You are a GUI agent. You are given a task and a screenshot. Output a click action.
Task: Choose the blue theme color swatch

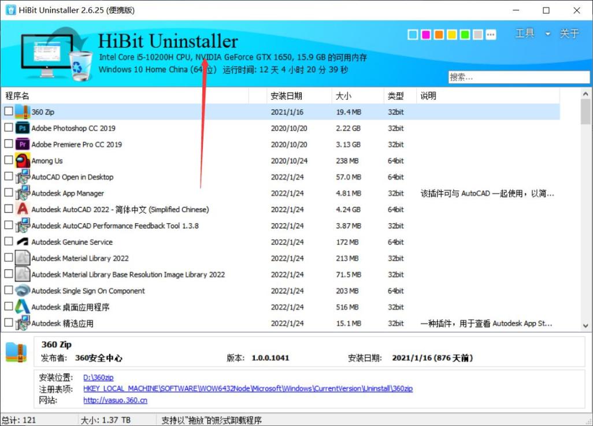[x=413, y=35]
